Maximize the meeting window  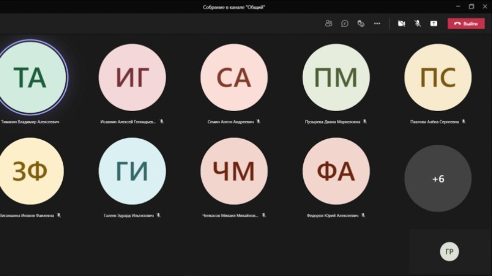coord(471,7)
